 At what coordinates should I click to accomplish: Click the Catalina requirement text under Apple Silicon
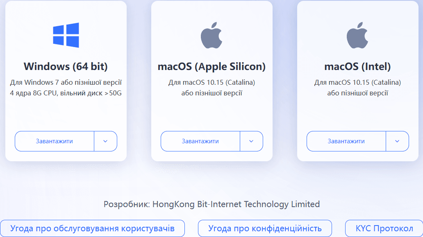pyautogui.click(x=211, y=82)
